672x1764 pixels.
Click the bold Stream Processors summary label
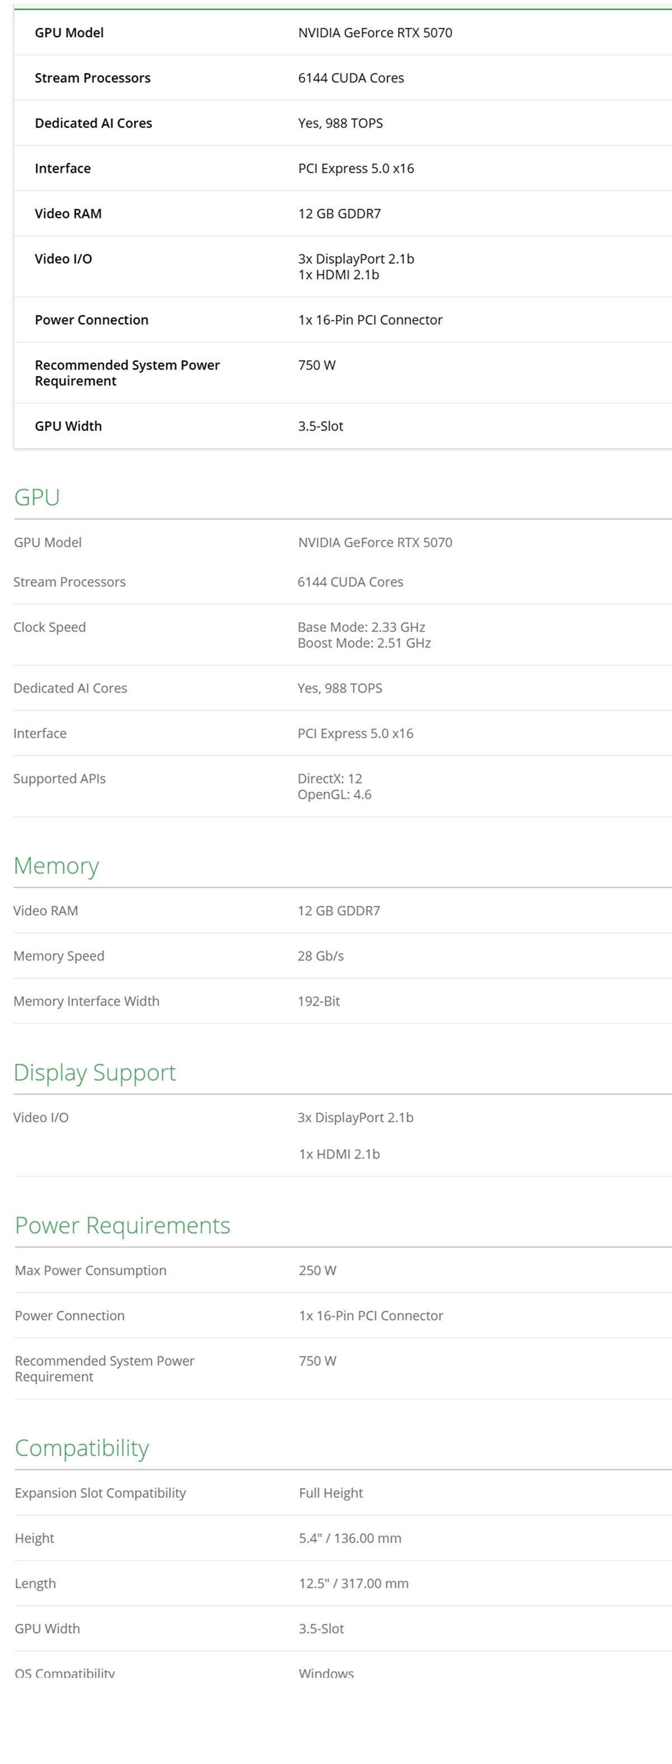(x=92, y=78)
